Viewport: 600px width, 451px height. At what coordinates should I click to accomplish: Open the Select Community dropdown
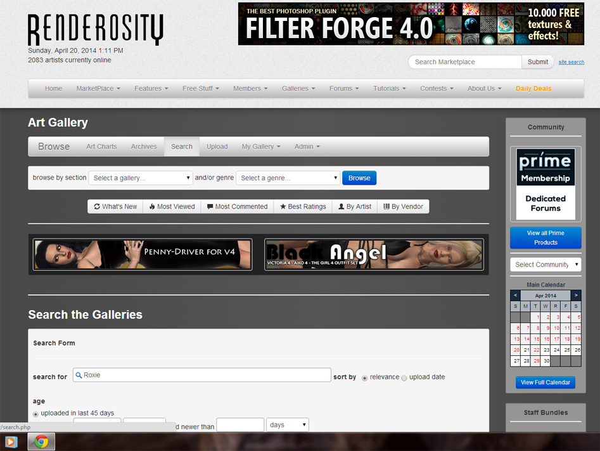coord(546,265)
